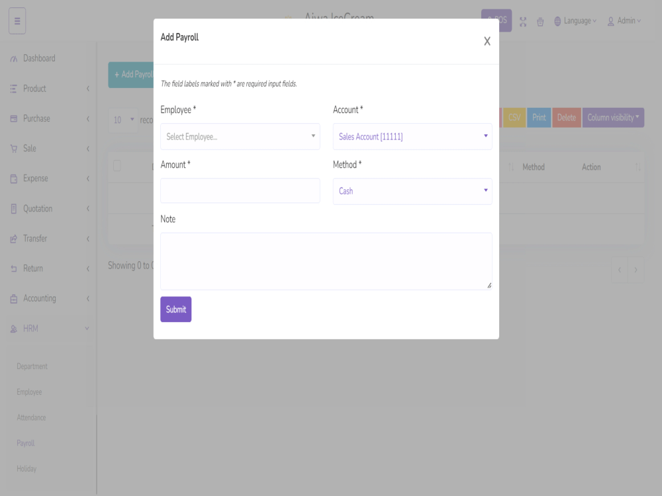Click the Transfer export icon
Screen dimensions: 662x496
tap(13, 239)
